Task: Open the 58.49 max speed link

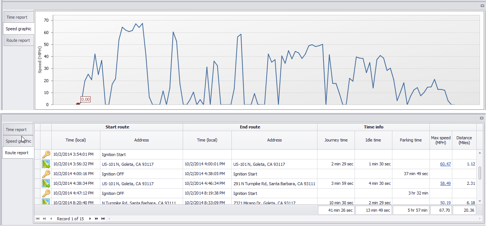Action: pos(445,183)
